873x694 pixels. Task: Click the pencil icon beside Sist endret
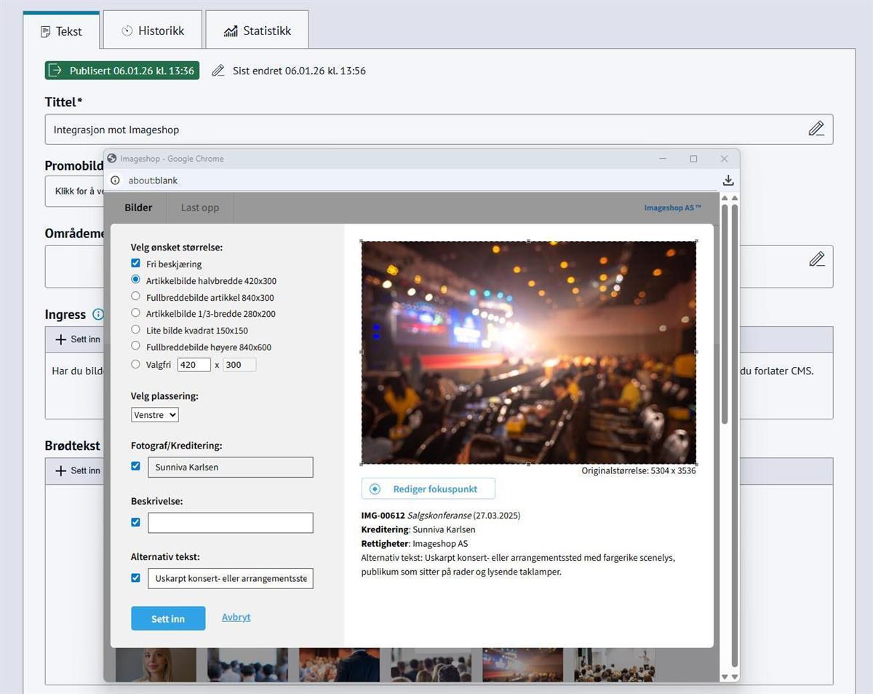pyautogui.click(x=218, y=71)
